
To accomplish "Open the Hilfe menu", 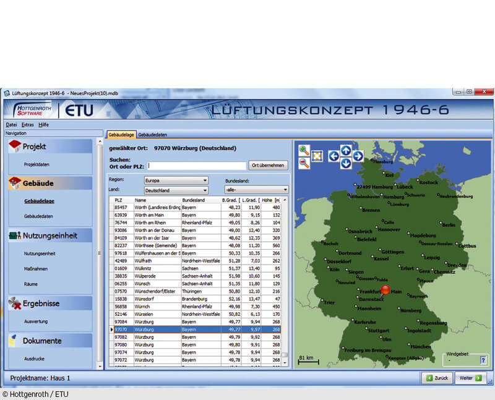I will [43, 125].
